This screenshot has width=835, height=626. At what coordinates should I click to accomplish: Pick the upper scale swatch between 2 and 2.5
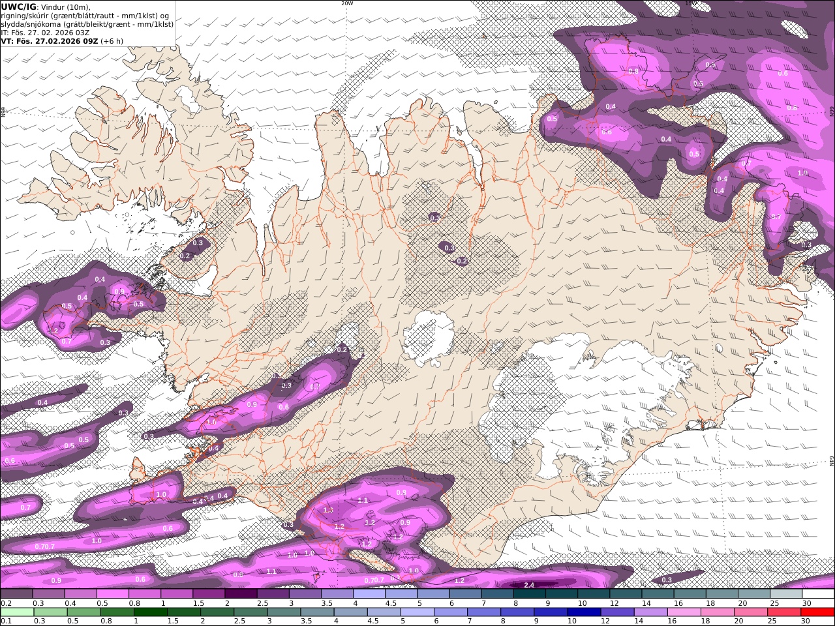point(241,594)
